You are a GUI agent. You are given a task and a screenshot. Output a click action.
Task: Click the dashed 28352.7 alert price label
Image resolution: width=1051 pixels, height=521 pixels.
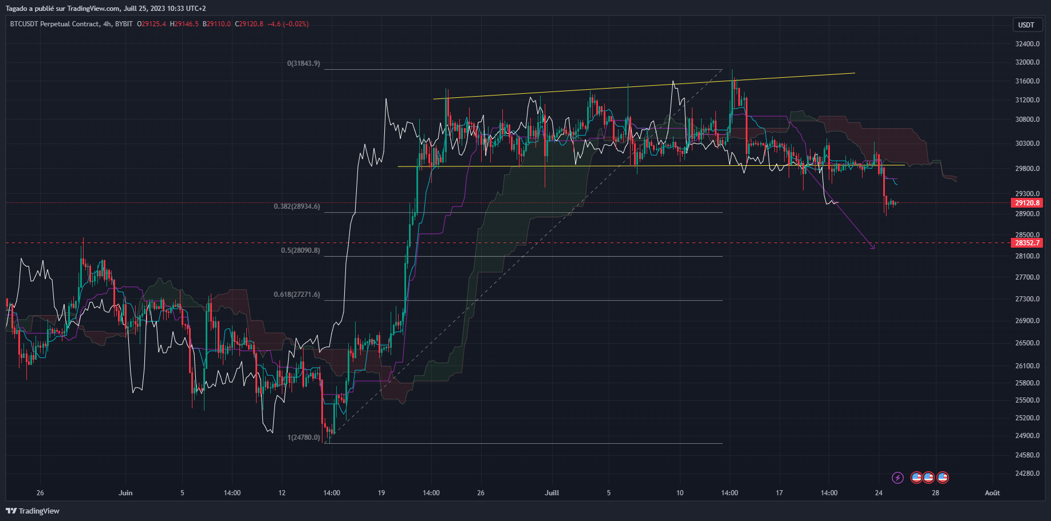point(1028,242)
